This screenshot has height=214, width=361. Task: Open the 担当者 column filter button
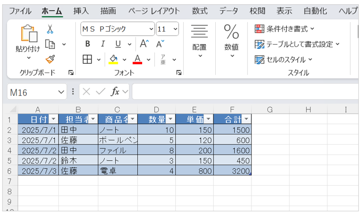pyautogui.click(x=93, y=119)
